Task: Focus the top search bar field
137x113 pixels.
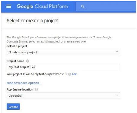Action: tap(106, 7)
